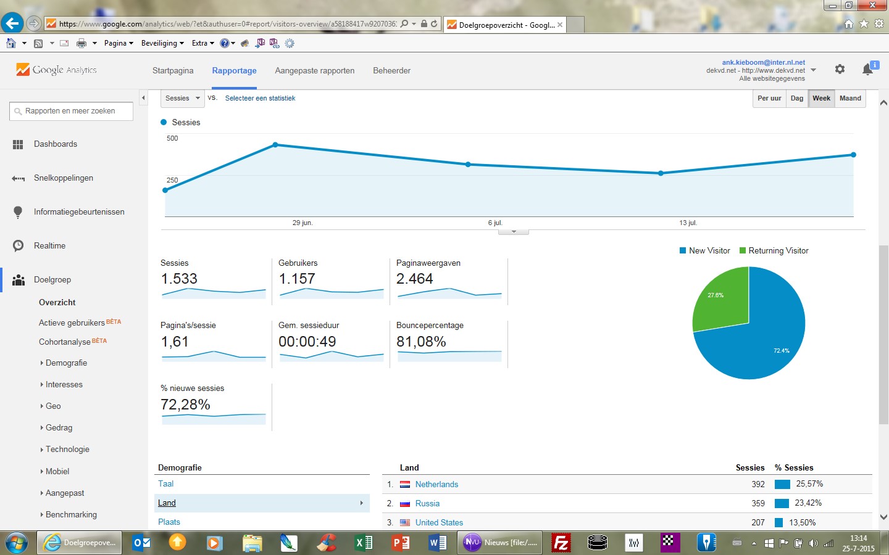Screen dimensions: 889x555
Task: Click the Netherlands country link
Action: click(436, 485)
